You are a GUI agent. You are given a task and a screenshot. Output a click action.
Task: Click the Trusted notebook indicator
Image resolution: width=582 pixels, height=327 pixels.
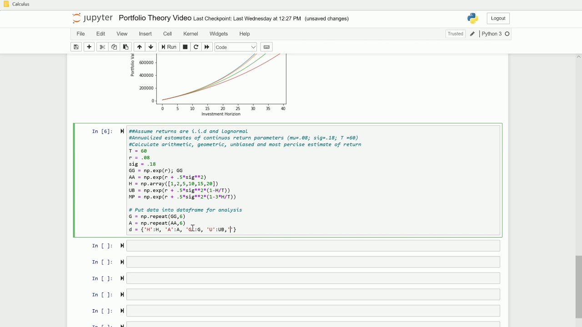click(455, 34)
